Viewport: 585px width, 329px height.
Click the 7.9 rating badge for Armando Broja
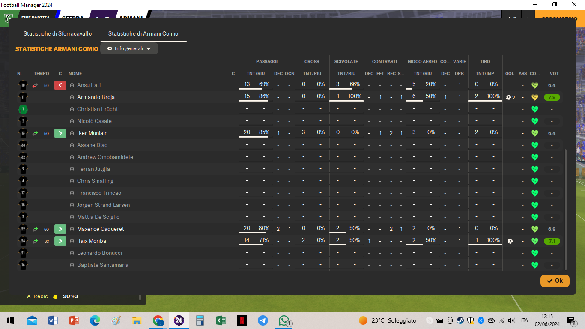coord(552,97)
